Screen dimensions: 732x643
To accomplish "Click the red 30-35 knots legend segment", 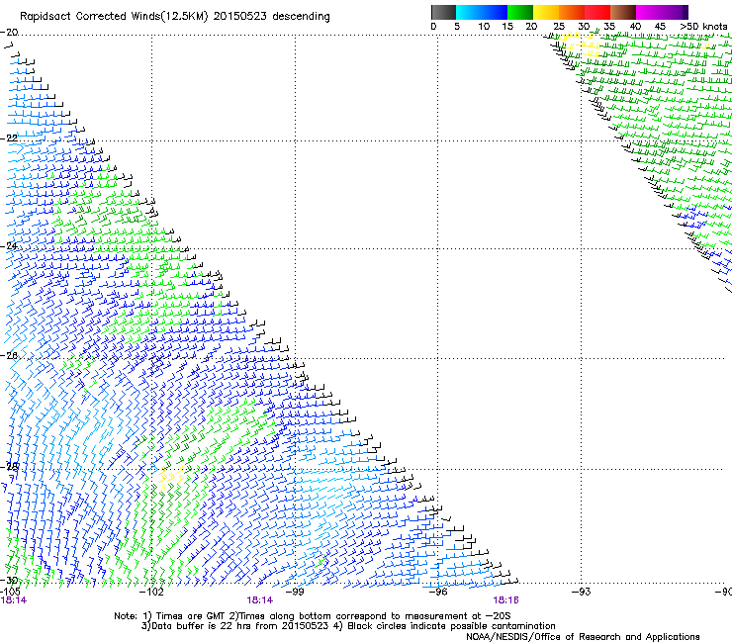I will [596, 12].
